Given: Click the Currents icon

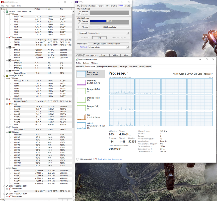Looking at the screenshot, I should pyautogui.click(x=10, y=127).
